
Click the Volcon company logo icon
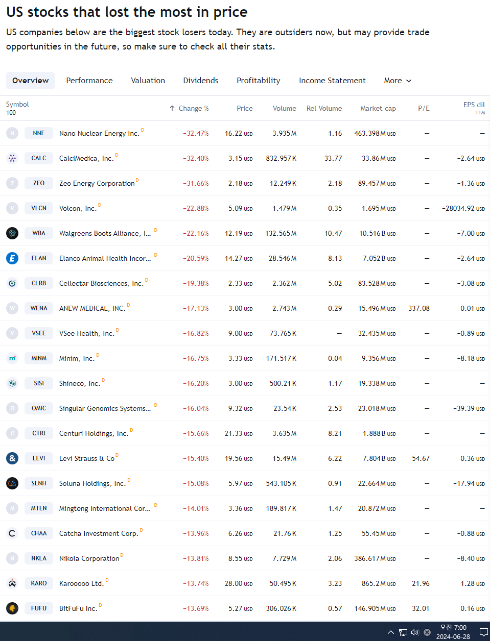point(12,208)
